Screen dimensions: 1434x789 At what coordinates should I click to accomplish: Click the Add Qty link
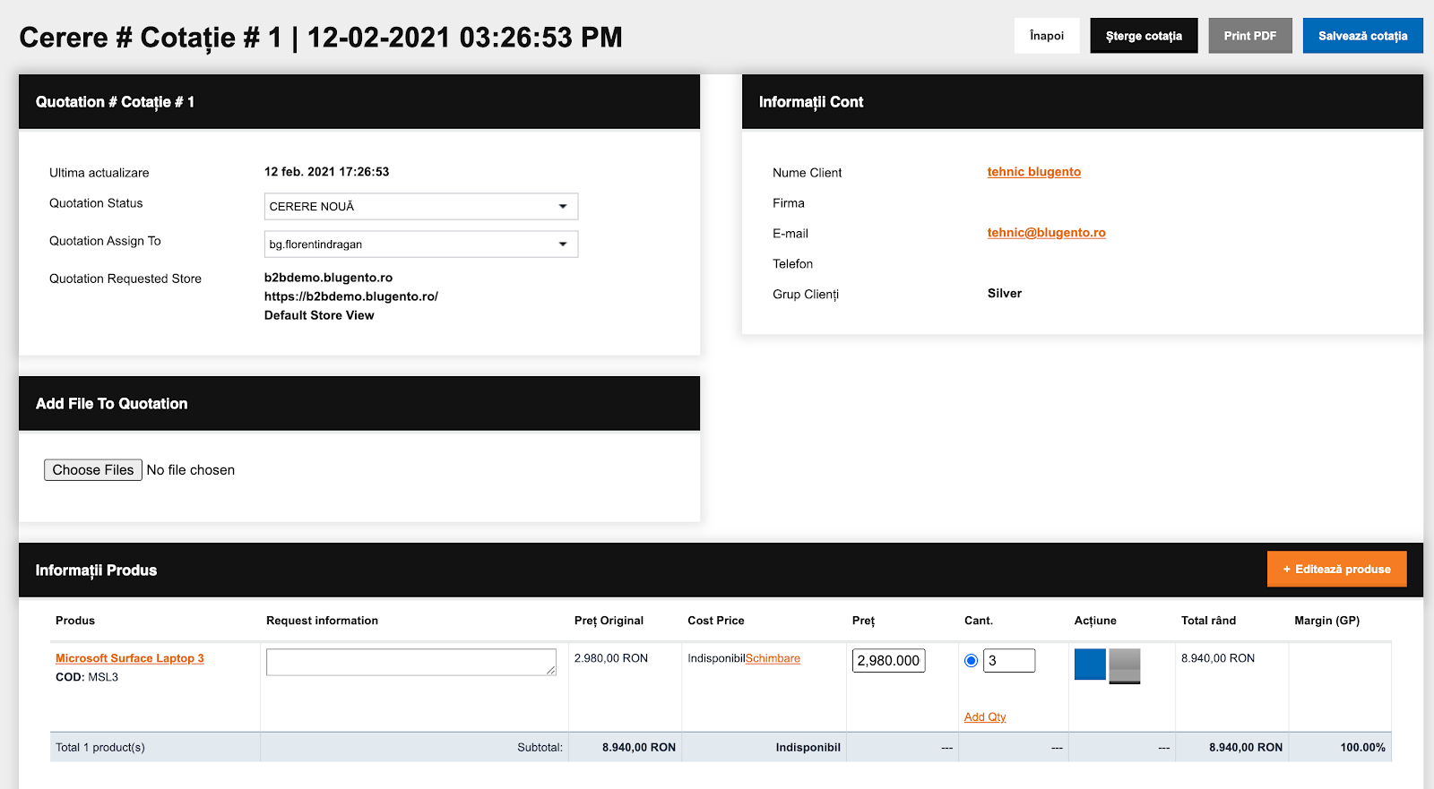(985, 717)
